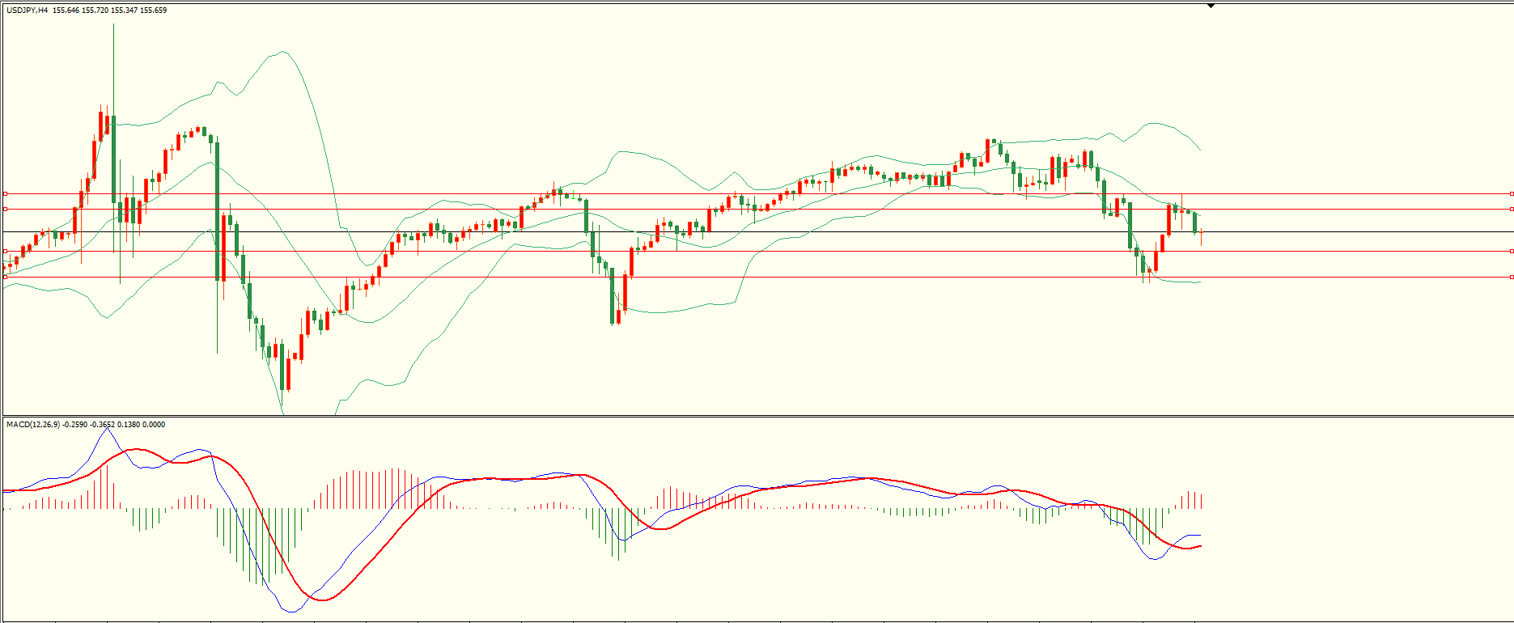Click the MACD(12,26,9) indicator label
This screenshot has height=623, width=1514.
32,424
